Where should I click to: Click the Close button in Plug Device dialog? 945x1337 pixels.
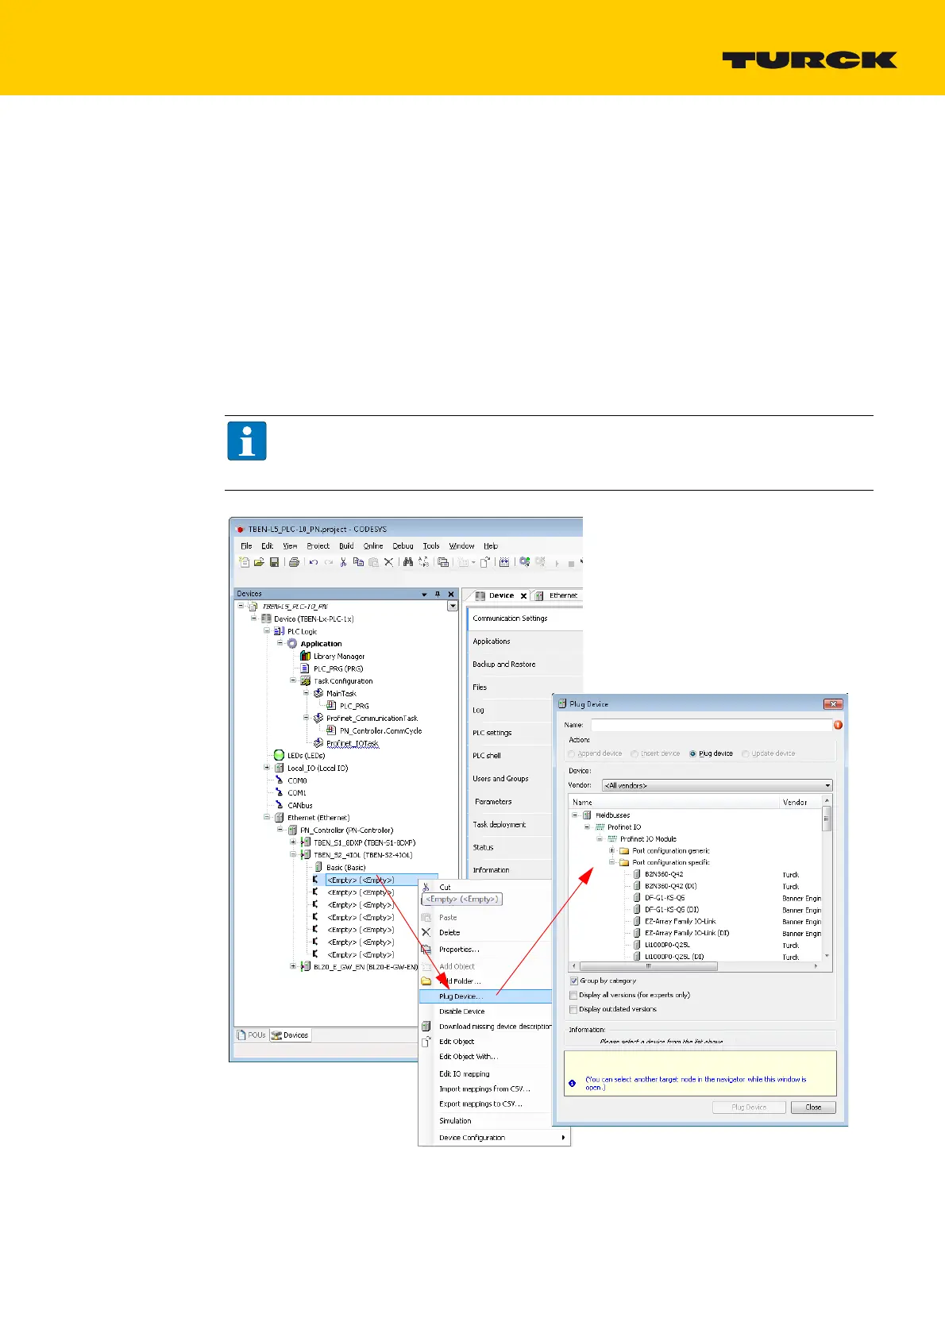[813, 1107]
